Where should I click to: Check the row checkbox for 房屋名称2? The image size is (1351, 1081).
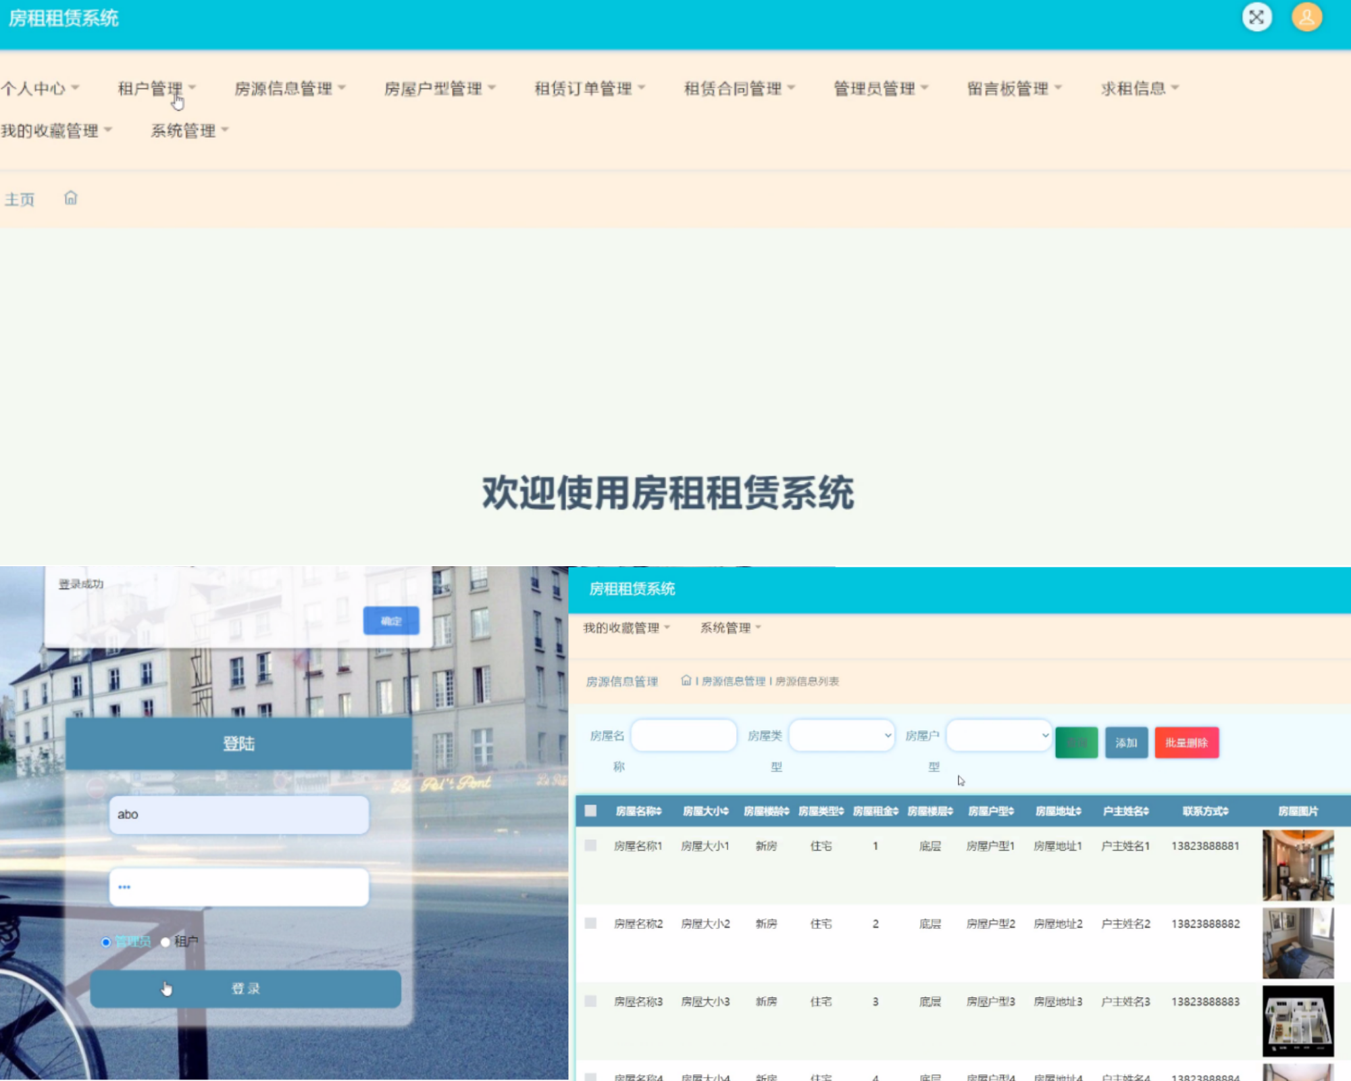[590, 923]
